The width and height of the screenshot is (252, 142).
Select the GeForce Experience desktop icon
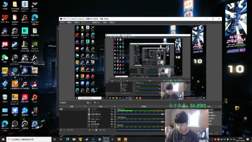coord(35,46)
